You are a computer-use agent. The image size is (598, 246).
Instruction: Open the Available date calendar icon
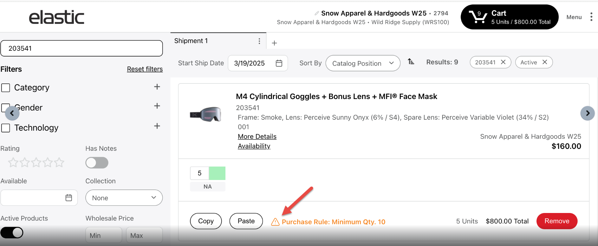(x=68, y=198)
